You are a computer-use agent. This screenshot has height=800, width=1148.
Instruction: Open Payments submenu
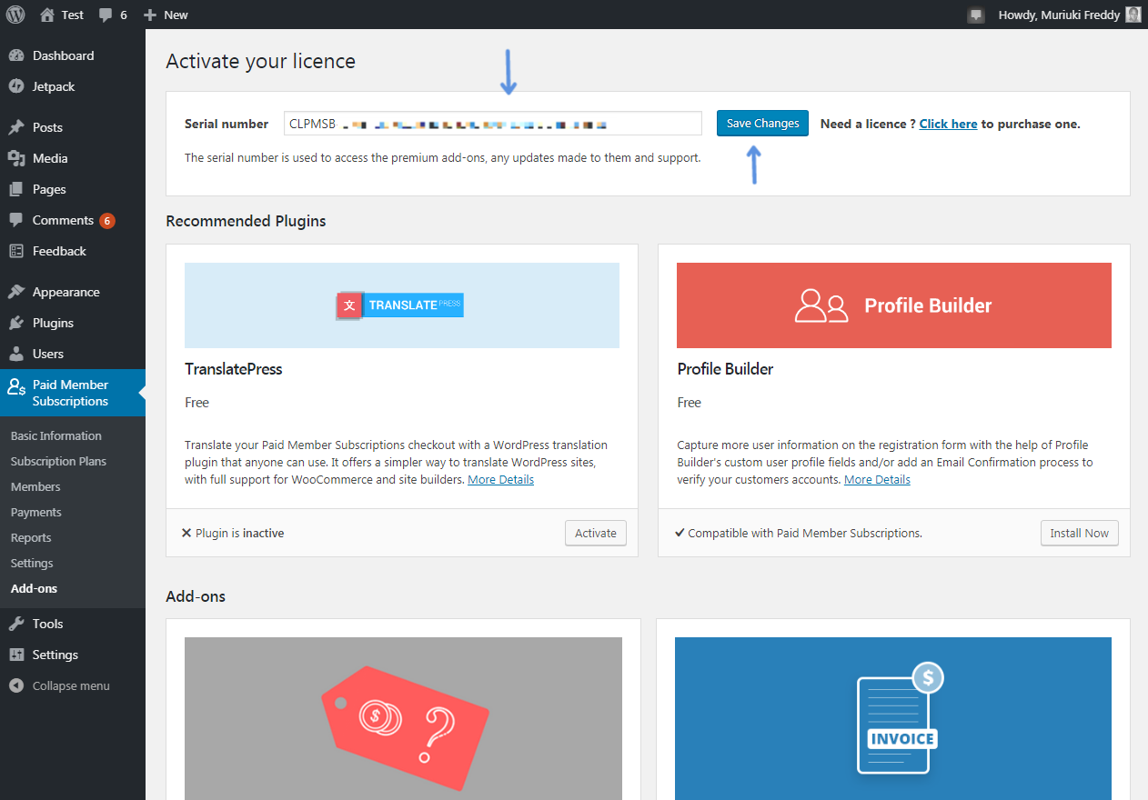(36, 512)
